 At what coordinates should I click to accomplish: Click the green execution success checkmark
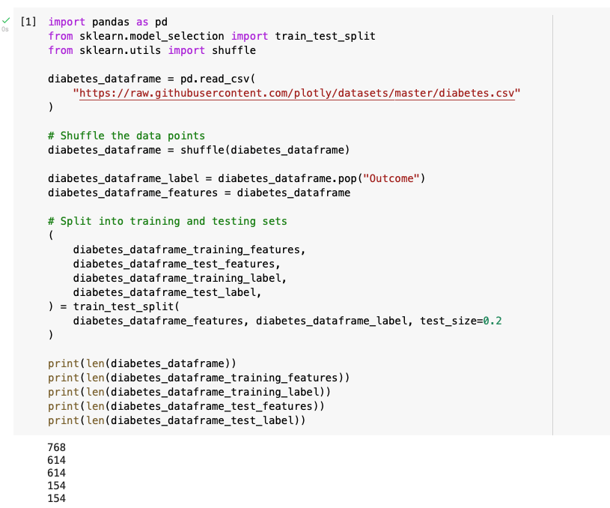click(6, 22)
